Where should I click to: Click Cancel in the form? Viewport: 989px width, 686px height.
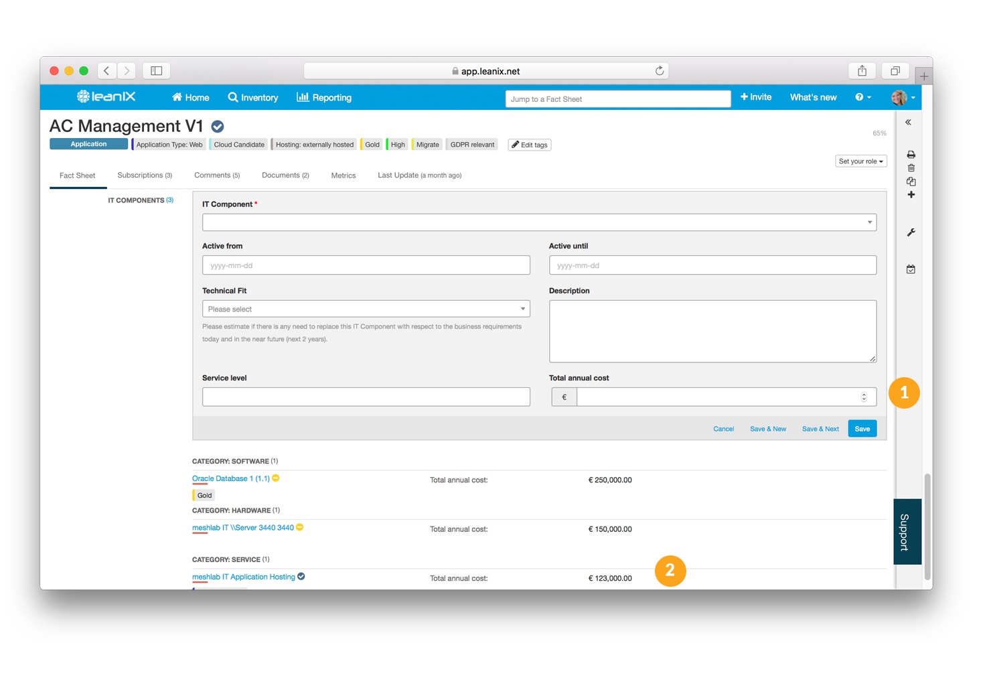click(724, 429)
